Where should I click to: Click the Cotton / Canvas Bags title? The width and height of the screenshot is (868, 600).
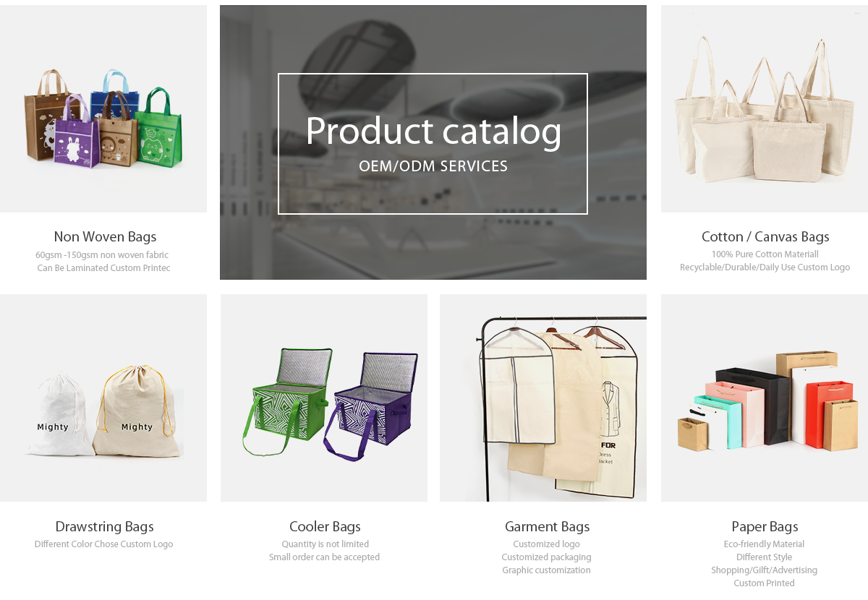tap(765, 236)
